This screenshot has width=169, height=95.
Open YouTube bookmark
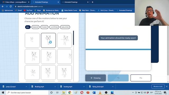click(x=28, y=10)
